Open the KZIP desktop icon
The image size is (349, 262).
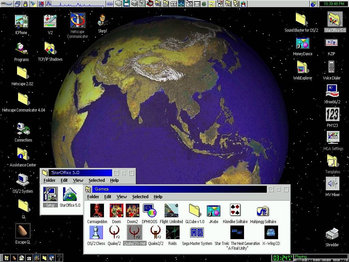[331, 47]
